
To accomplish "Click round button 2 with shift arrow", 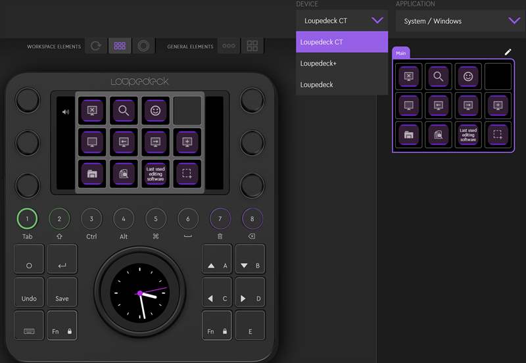I will (59, 219).
